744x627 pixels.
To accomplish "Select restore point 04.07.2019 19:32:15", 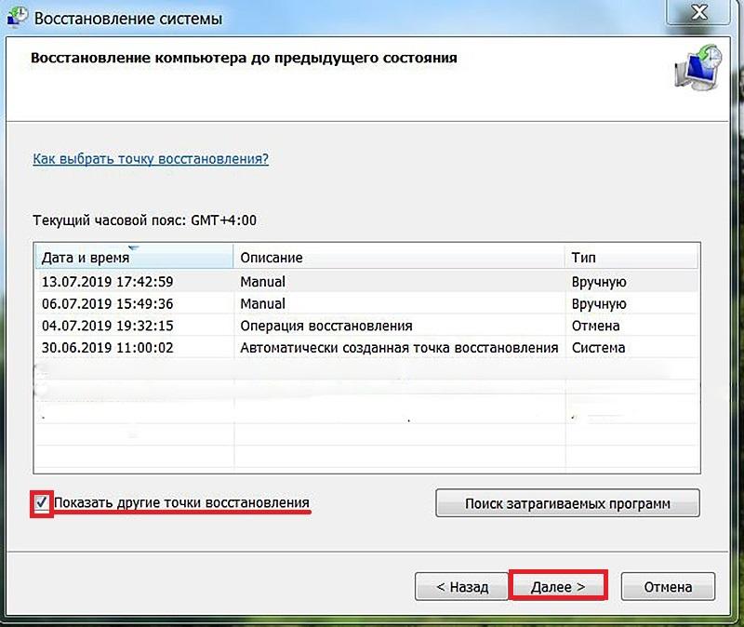I will (x=366, y=326).
